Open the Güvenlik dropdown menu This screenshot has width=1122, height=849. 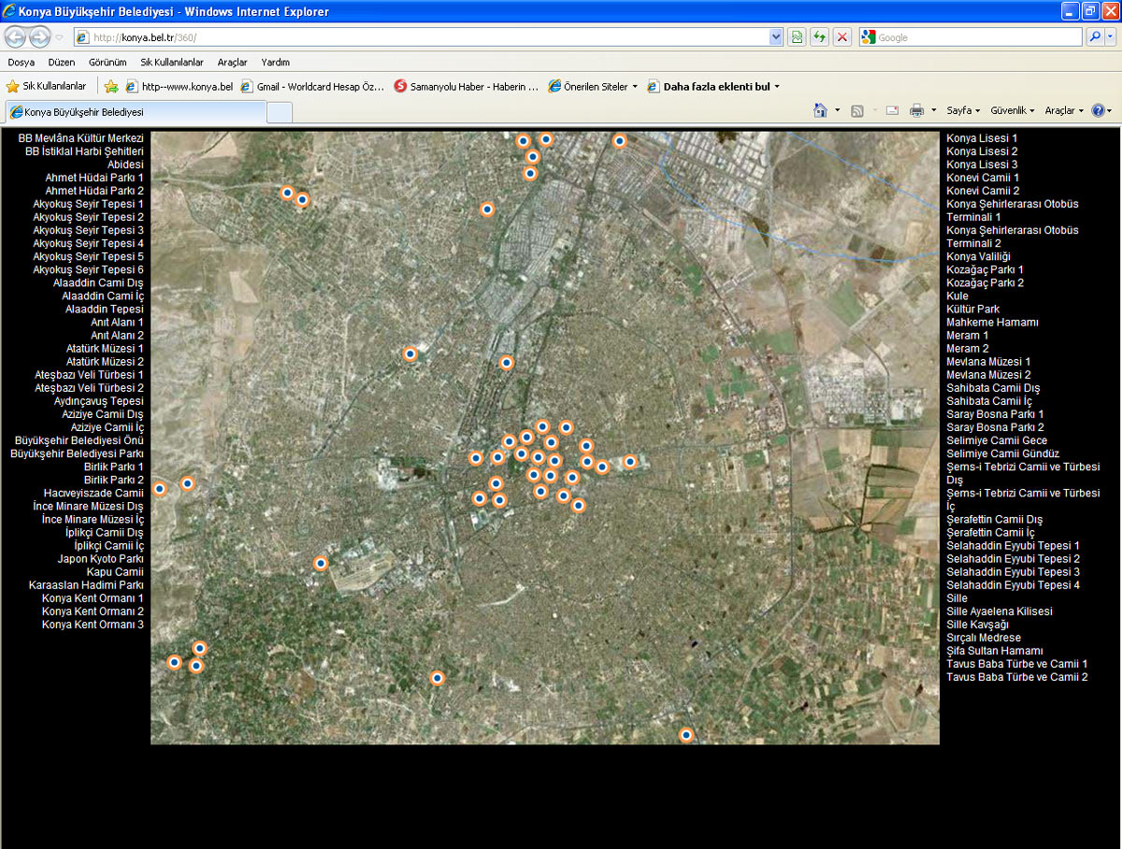click(x=1013, y=110)
